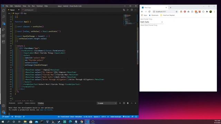Switch to the Output panel tab
The width and height of the screenshot is (221, 124).
(x=20, y=103)
